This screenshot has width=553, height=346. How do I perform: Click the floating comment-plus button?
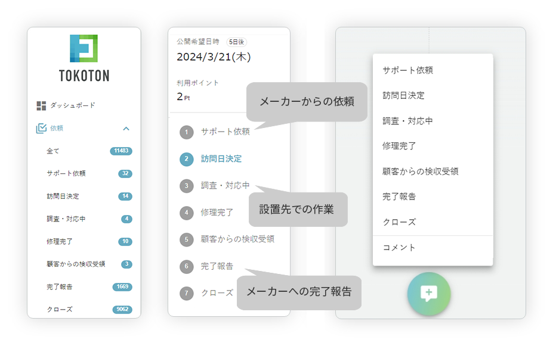tap(428, 294)
